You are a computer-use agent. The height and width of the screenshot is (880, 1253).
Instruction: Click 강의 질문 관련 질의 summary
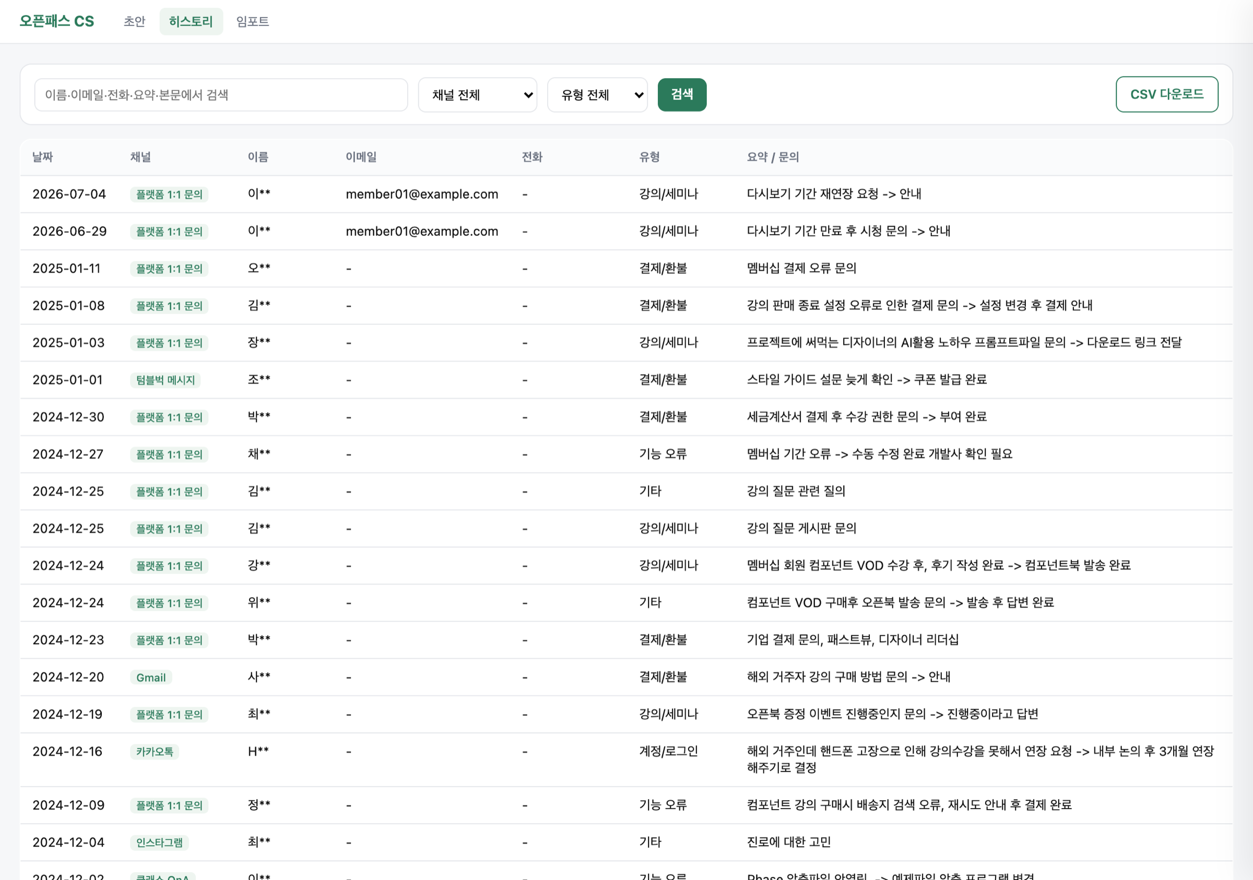point(796,491)
